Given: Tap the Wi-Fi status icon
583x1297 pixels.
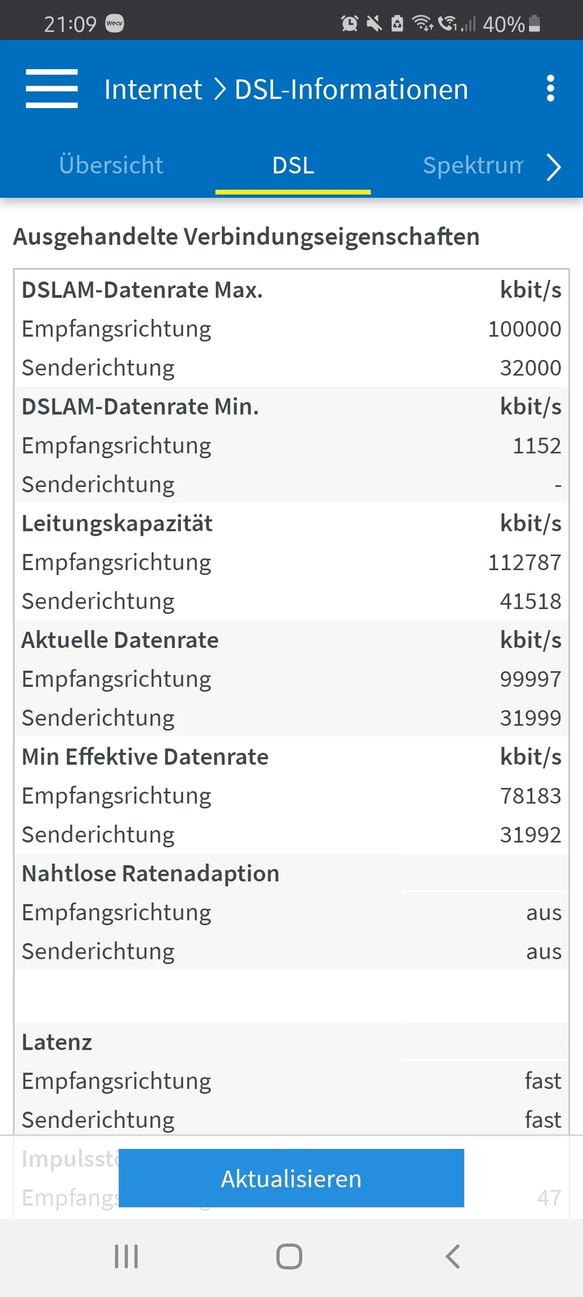Looking at the screenshot, I should point(422,23).
